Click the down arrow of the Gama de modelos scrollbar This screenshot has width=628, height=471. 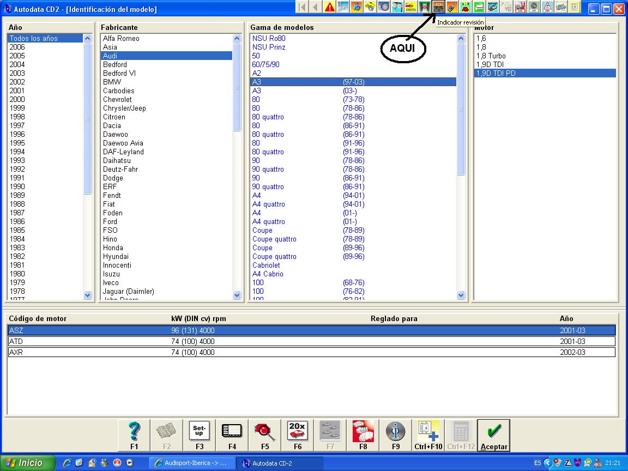point(461,295)
